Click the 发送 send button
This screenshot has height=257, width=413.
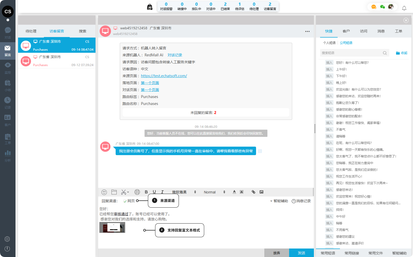click(x=301, y=253)
